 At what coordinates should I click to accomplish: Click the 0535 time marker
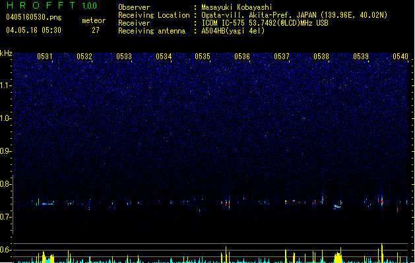203,56
